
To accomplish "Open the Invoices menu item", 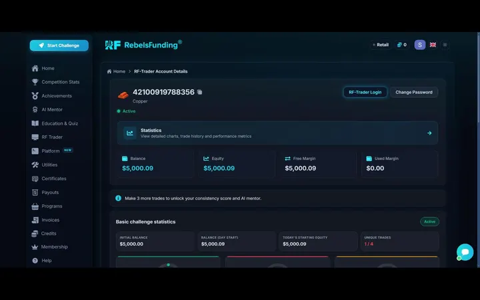I will [51, 220].
